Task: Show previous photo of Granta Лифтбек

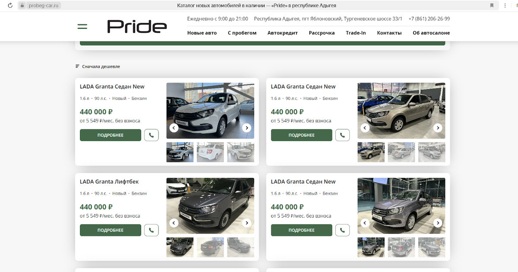Action: click(x=174, y=223)
